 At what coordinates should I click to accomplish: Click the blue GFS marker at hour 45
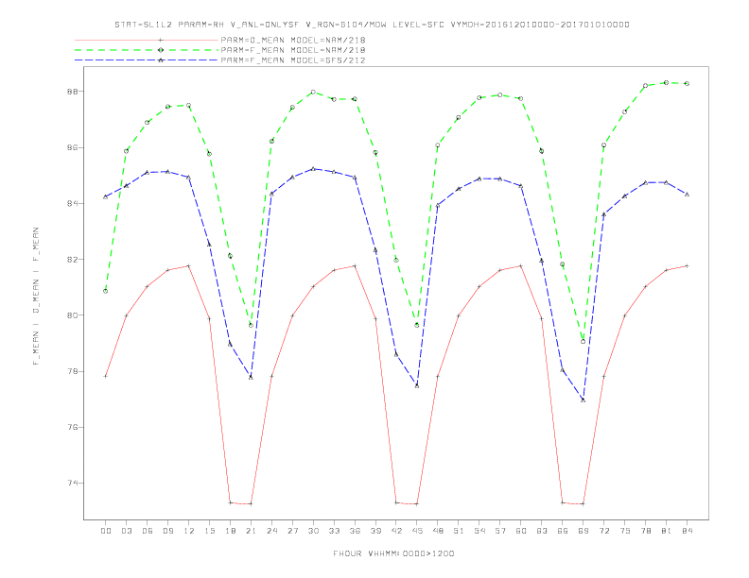coord(417,385)
